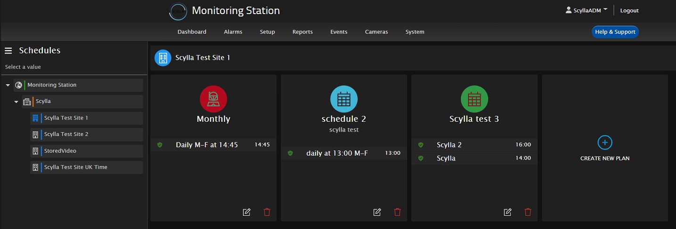Screen dimensions: 676x229
Task: Open the Alarms menu
Action: pyautogui.click(x=233, y=32)
